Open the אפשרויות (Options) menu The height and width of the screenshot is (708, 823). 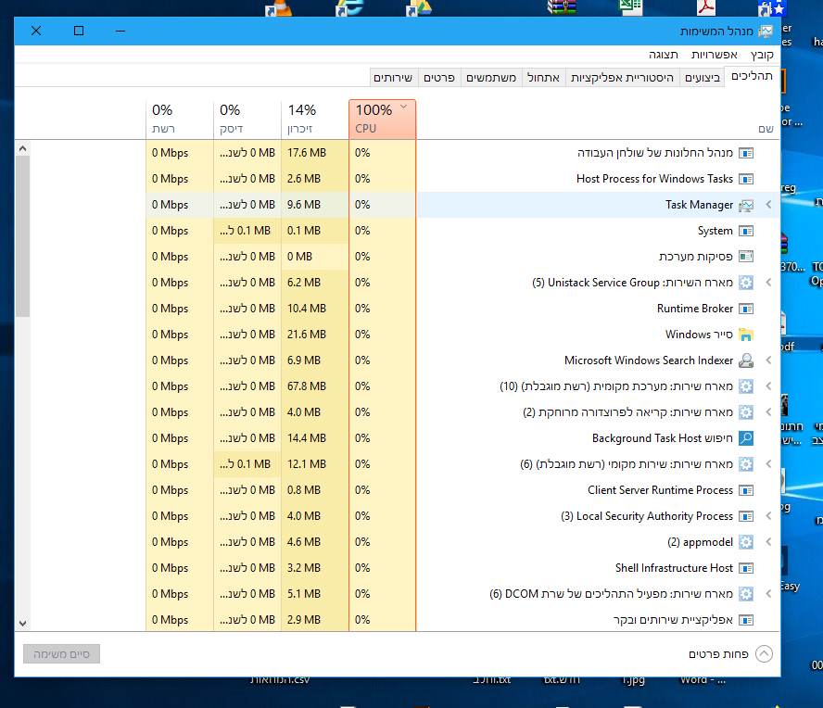point(715,55)
